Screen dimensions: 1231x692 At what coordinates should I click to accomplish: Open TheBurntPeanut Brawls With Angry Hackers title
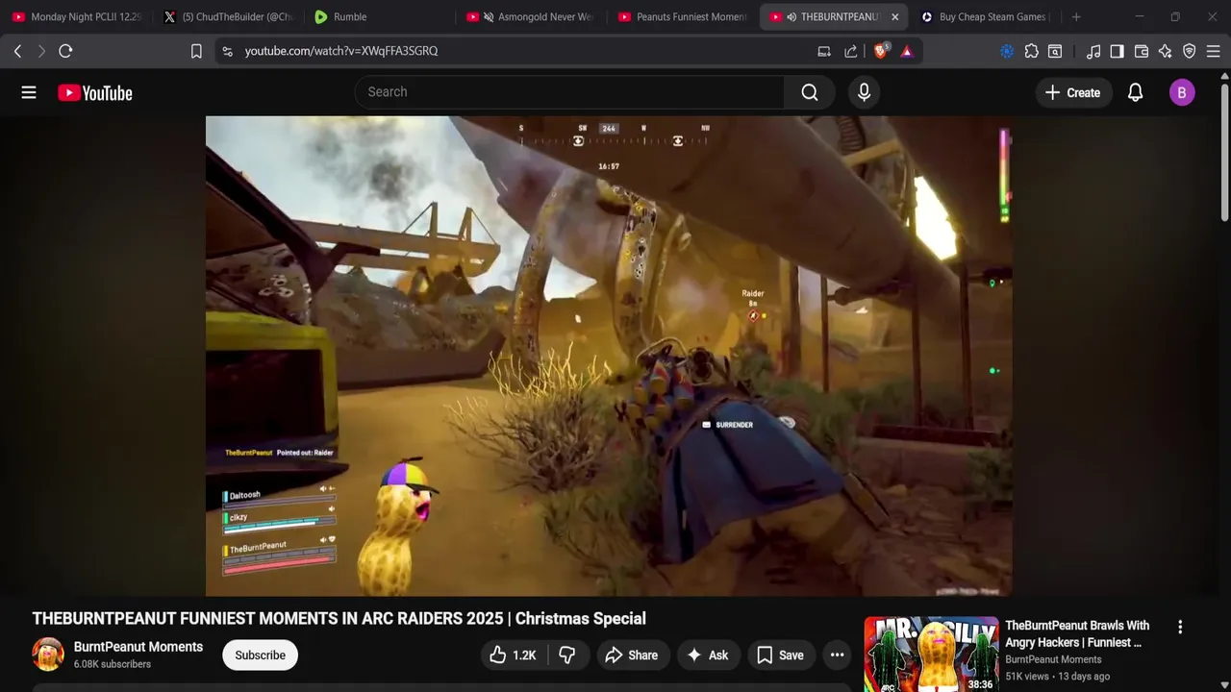click(x=1077, y=633)
